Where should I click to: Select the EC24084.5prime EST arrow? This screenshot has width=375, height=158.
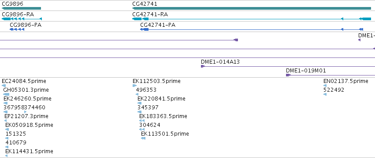(4, 86)
